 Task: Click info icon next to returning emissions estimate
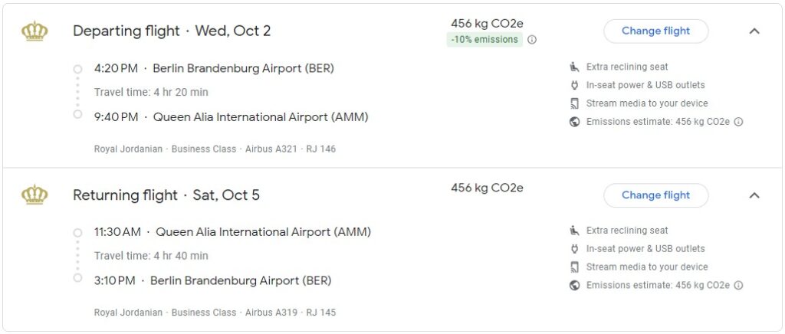(x=738, y=286)
